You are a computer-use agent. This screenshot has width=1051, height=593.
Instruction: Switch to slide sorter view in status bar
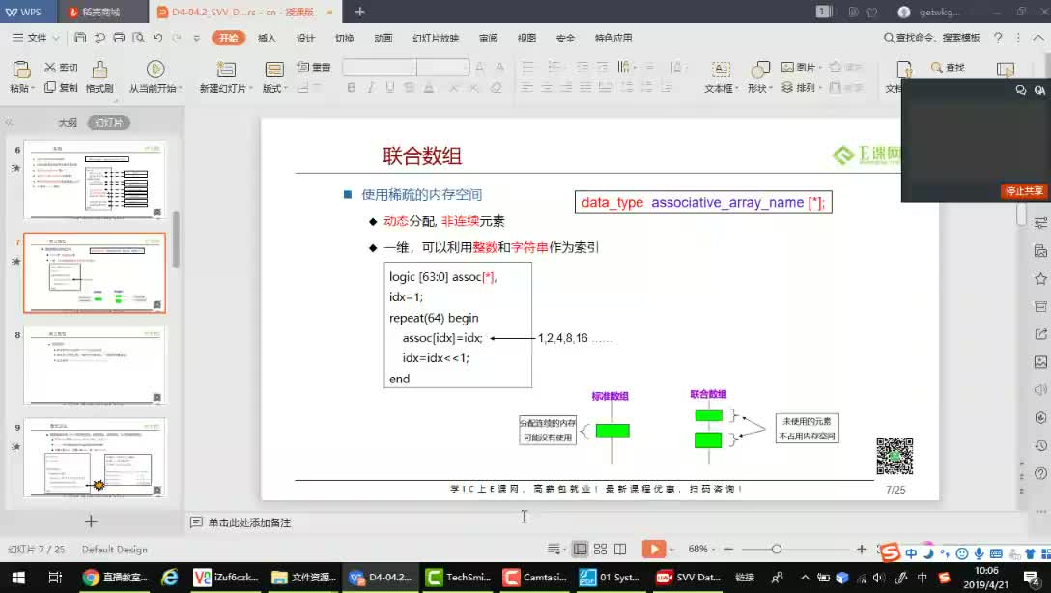[600, 549]
